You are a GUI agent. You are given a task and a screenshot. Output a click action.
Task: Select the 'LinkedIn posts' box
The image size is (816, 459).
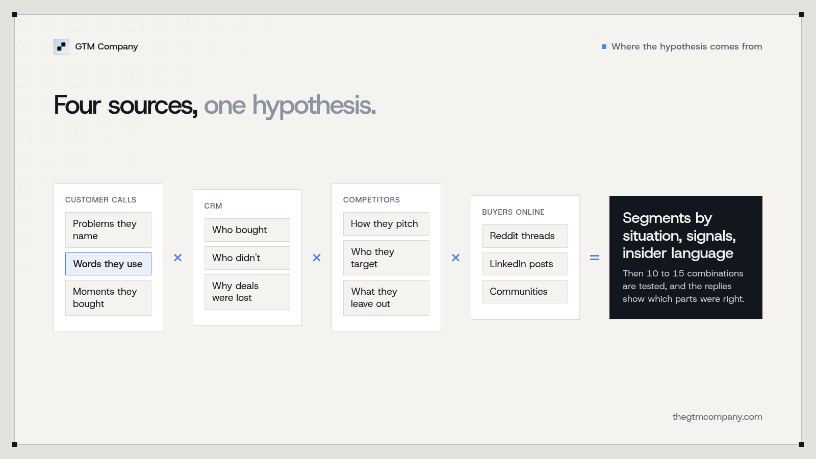pyautogui.click(x=525, y=264)
